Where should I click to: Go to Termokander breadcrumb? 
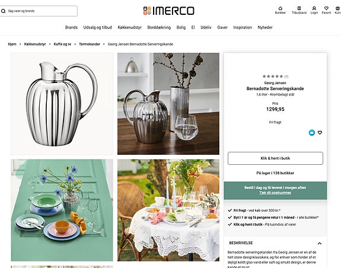pos(90,44)
